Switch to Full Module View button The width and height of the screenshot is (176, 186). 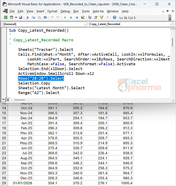pyautogui.click(x=8, y=100)
